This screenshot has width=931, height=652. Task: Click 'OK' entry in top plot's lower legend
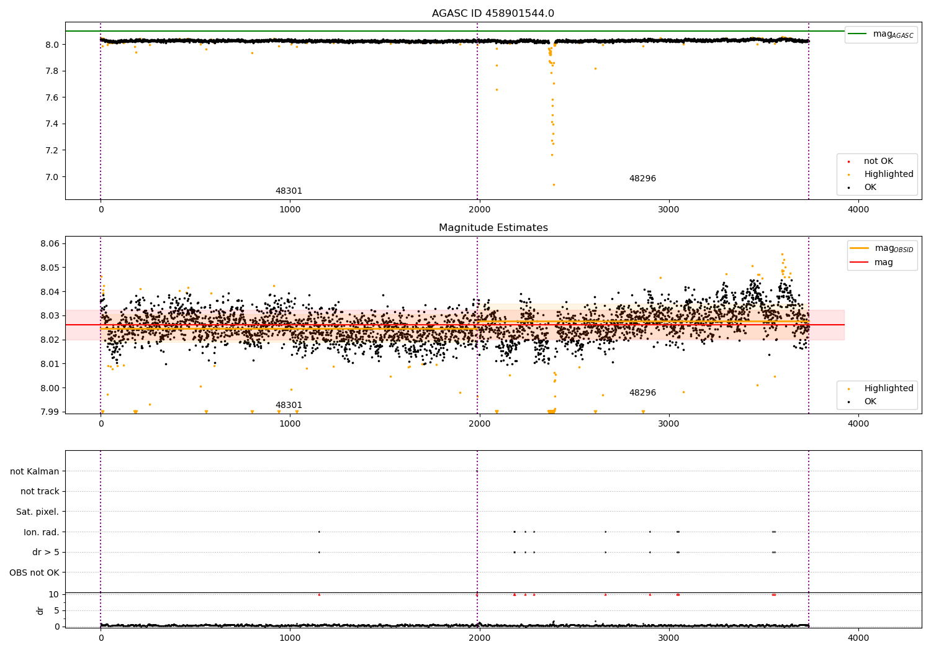pos(870,187)
